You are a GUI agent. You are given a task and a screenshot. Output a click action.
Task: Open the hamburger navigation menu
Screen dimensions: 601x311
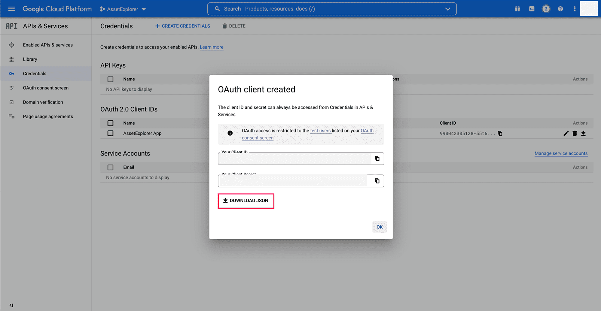click(x=11, y=9)
